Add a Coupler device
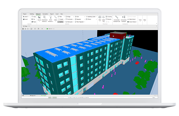The height and width of the screenshot is (116, 179). pos(60,19)
